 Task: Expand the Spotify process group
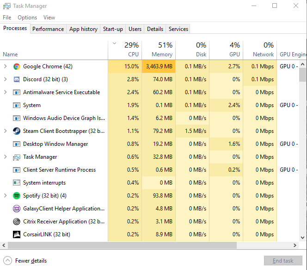click(x=6, y=196)
